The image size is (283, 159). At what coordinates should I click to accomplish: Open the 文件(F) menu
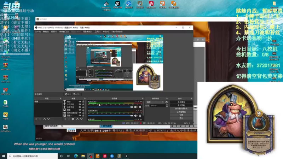[x=38, y=31]
